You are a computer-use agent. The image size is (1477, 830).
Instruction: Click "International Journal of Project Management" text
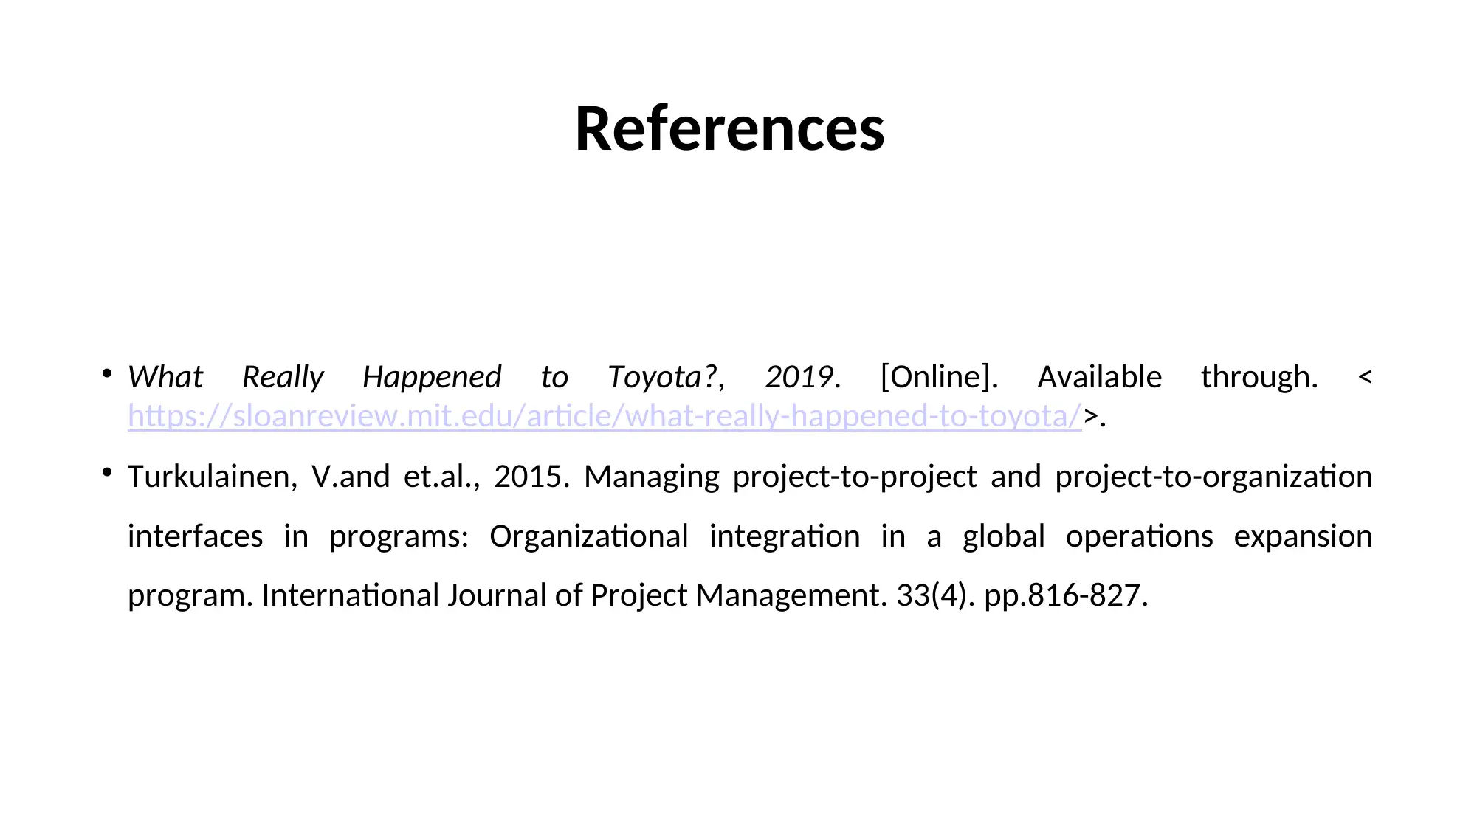[x=571, y=595]
